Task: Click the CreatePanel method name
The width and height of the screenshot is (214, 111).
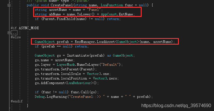Action: tap(62, 5)
